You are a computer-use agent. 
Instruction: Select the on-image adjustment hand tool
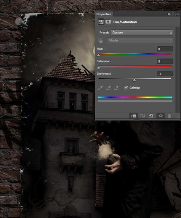101,41
